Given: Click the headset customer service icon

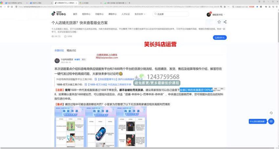Looking at the screenshot, I should click(x=271, y=113).
